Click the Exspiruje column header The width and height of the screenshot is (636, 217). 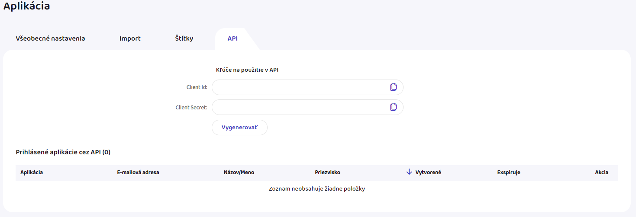[x=509, y=172]
